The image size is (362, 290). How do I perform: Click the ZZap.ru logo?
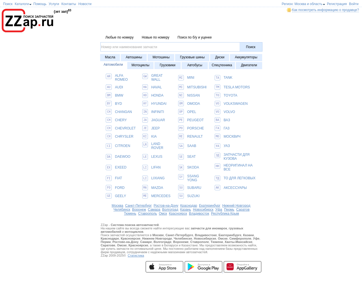pos(28,21)
